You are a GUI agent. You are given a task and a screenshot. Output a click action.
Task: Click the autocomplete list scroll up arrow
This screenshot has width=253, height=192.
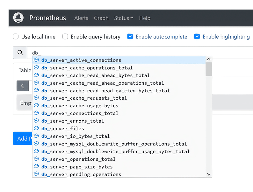pos(209,59)
